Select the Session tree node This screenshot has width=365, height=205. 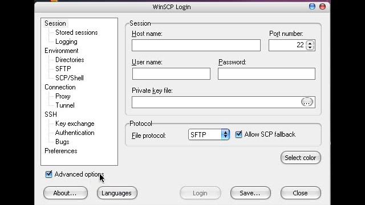pyautogui.click(x=55, y=23)
